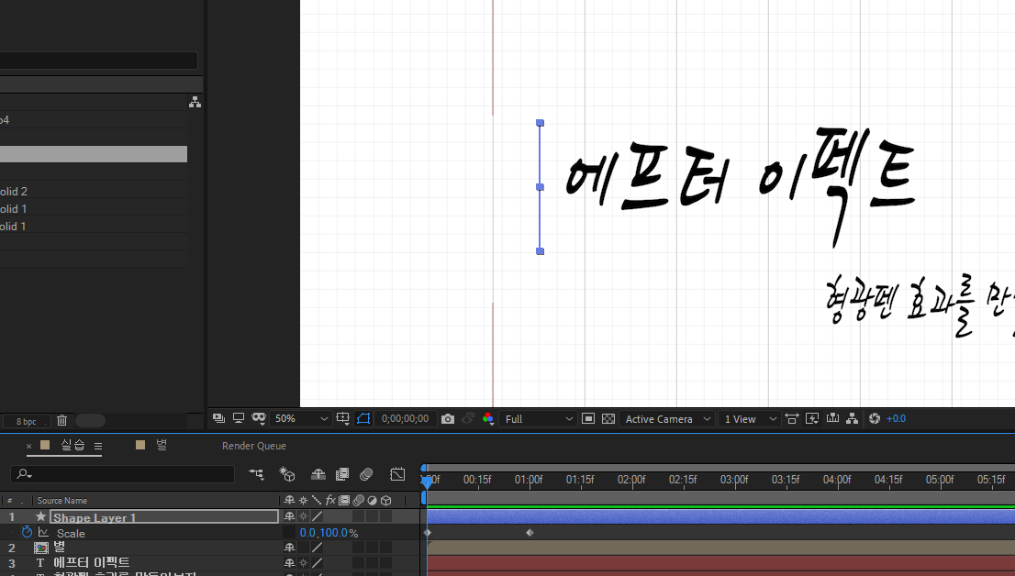
Task: Click the 02:00f mark on time ruler
Action: 631,480
